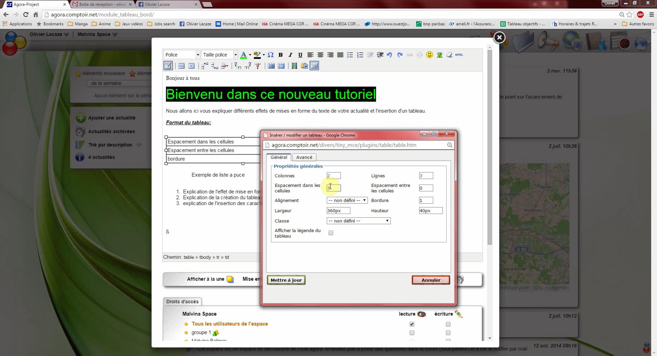Insert smiley emoticon
Screen dimensions: 657x356
pos(429,55)
